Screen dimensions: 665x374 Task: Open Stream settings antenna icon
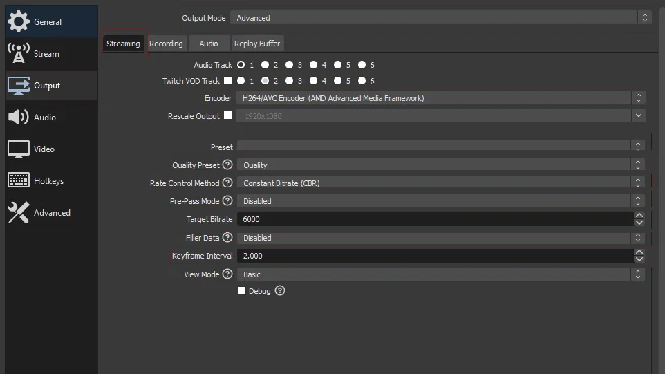[x=18, y=53]
